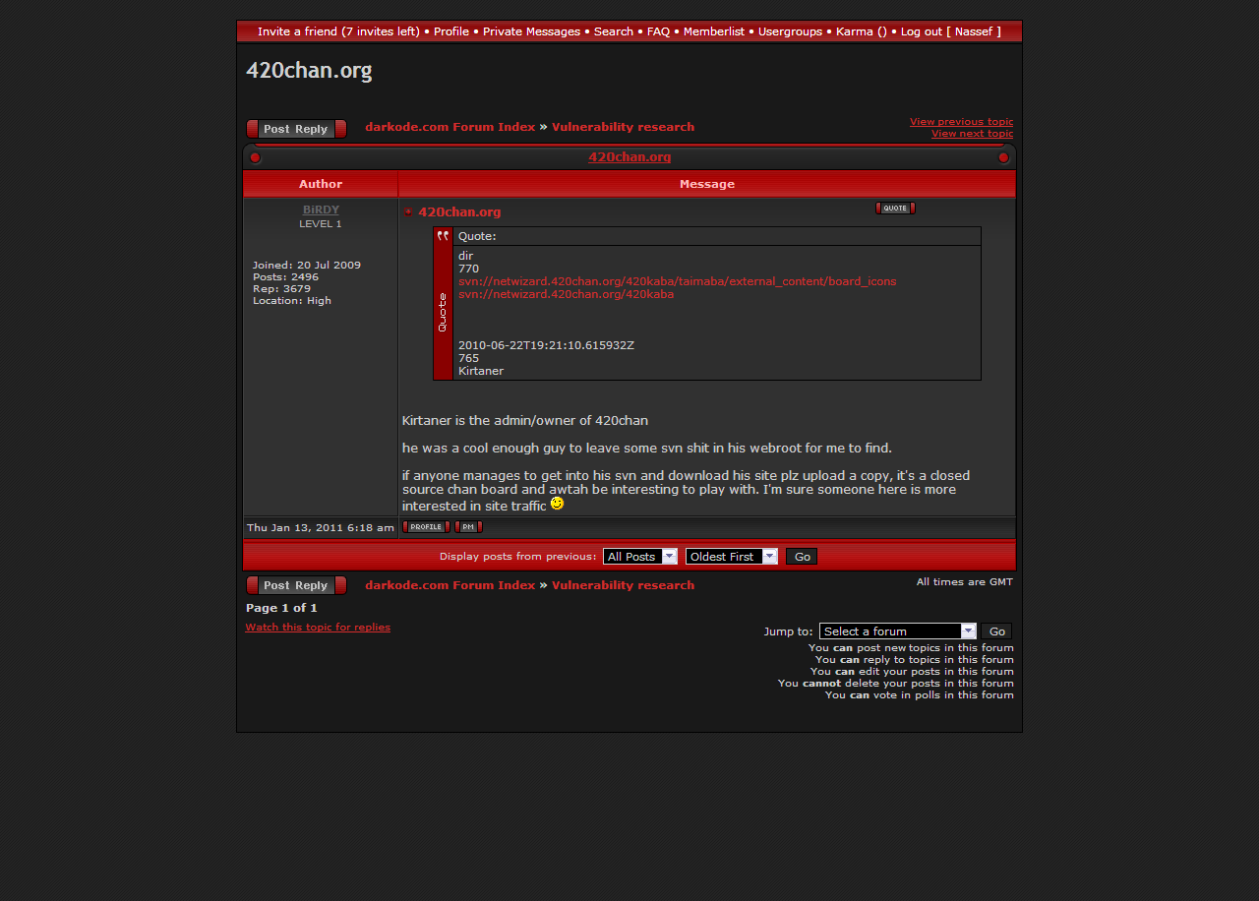Click the winking smiley emoticon
Screen dimensions: 1259x901
557,504
